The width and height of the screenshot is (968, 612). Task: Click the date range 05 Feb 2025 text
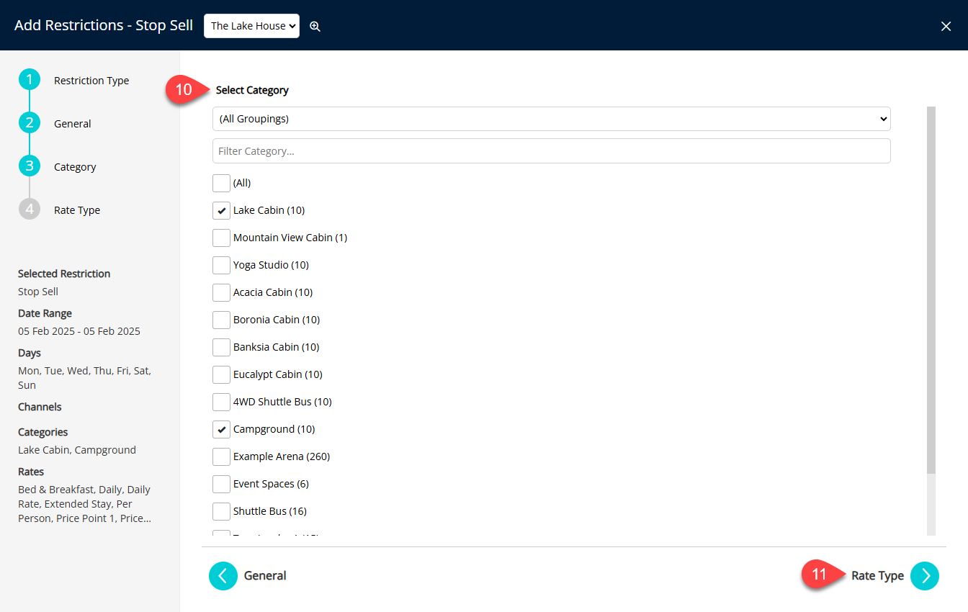(79, 331)
